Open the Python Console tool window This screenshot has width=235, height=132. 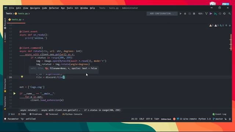pos(72,114)
